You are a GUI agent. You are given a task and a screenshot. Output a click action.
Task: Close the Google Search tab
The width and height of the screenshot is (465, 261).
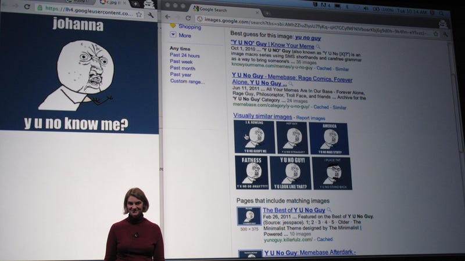point(257,12)
